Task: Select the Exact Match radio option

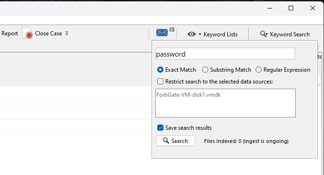Action: (x=160, y=70)
